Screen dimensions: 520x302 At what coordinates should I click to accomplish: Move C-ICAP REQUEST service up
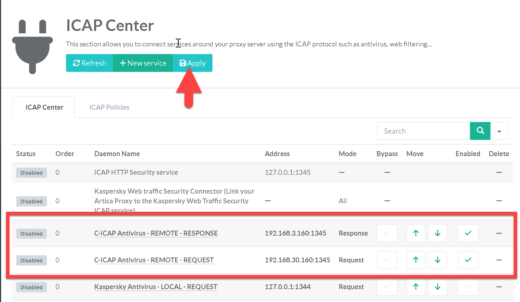coord(416,260)
